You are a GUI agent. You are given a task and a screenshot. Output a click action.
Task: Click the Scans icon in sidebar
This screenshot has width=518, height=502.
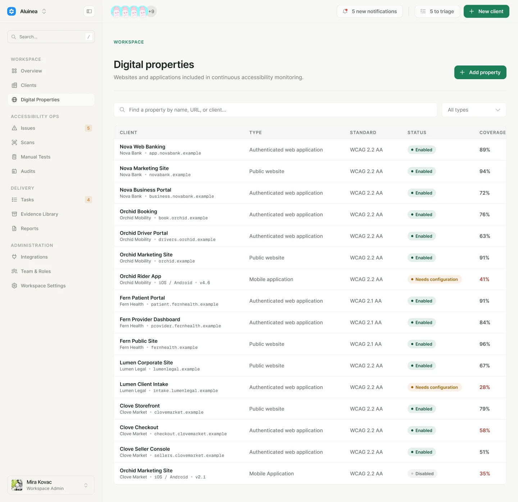14,143
